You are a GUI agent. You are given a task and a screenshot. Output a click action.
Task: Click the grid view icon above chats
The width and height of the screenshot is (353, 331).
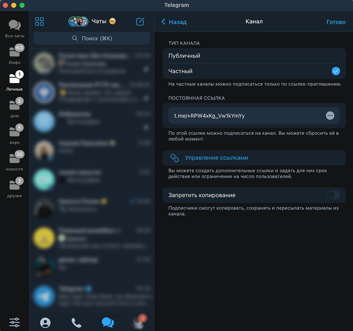[x=40, y=22]
